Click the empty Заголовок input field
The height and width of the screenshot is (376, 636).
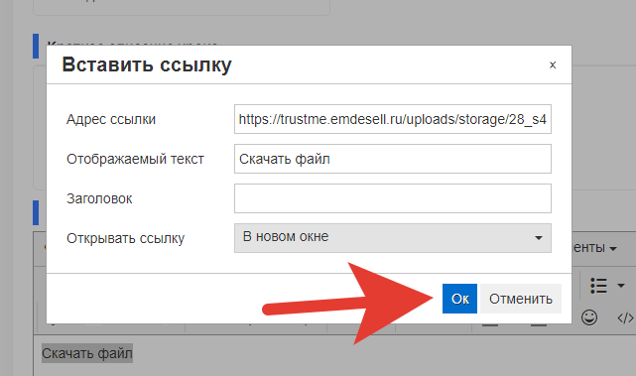pyautogui.click(x=393, y=198)
